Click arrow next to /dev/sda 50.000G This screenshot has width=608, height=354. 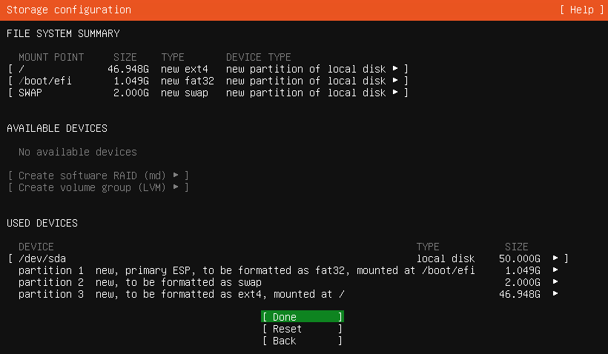coord(555,258)
